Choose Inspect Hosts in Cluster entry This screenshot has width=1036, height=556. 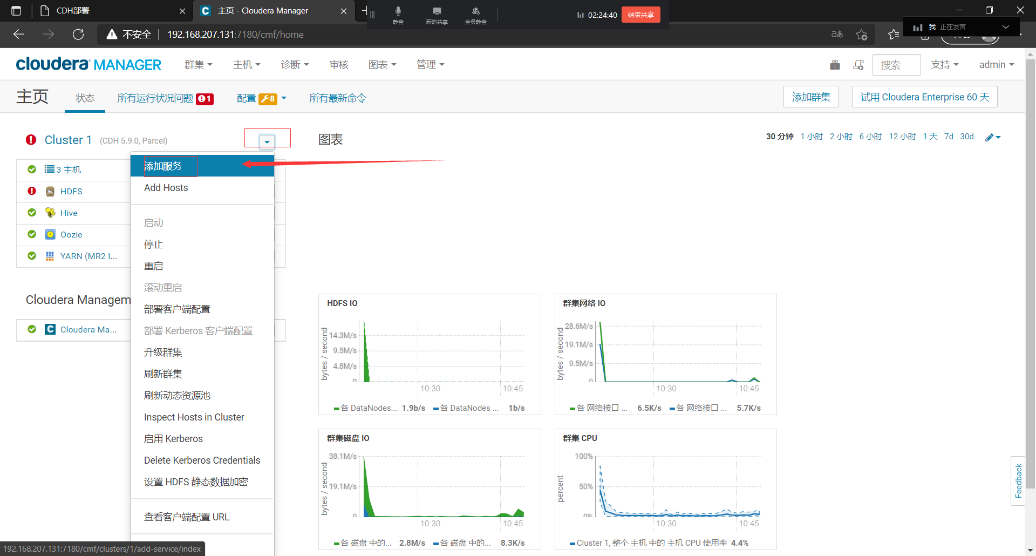click(202, 417)
